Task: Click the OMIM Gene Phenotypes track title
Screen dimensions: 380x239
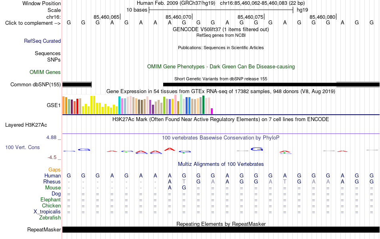Action: pyautogui.click(x=221, y=67)
